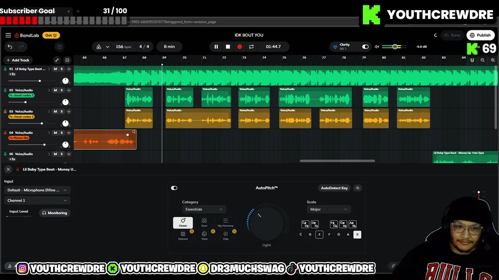Click the yellow Get membership button
Viewport: 499px width, 280px height.
(x=51, y=35)
